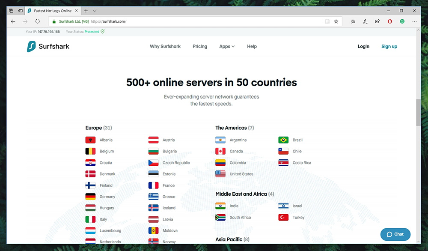Click the Protected status shield icon
The width and height of the screenshot is (428, 251).
103,31
